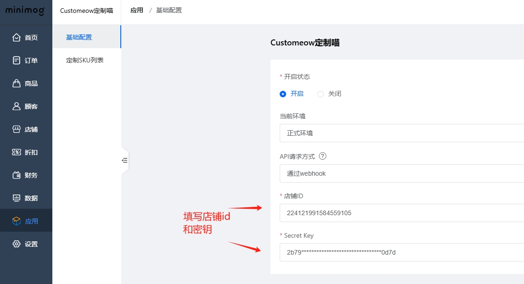The height and width of the screenshot is (284, 524).
Task: Click the 应用 breadcrumb link
Action: pos(137,11)
